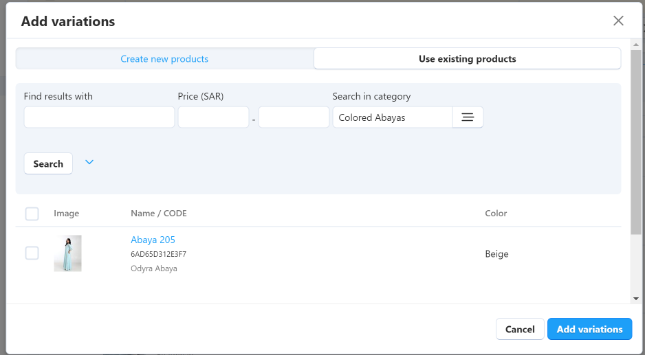This screenshot has width=645, height=355.
Task: Click the scrollbar up arrow
Action: point(636,45)
